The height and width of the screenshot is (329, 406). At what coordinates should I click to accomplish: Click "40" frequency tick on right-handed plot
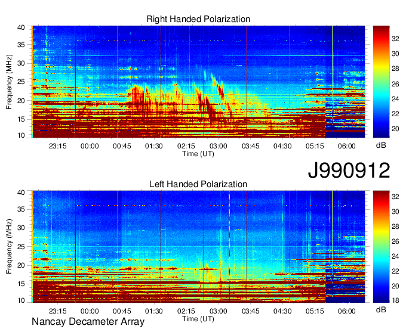[21, 27]
